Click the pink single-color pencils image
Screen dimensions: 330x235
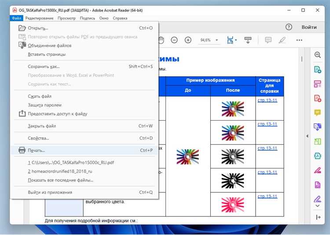pyautogui.click(x=233, y=205)
